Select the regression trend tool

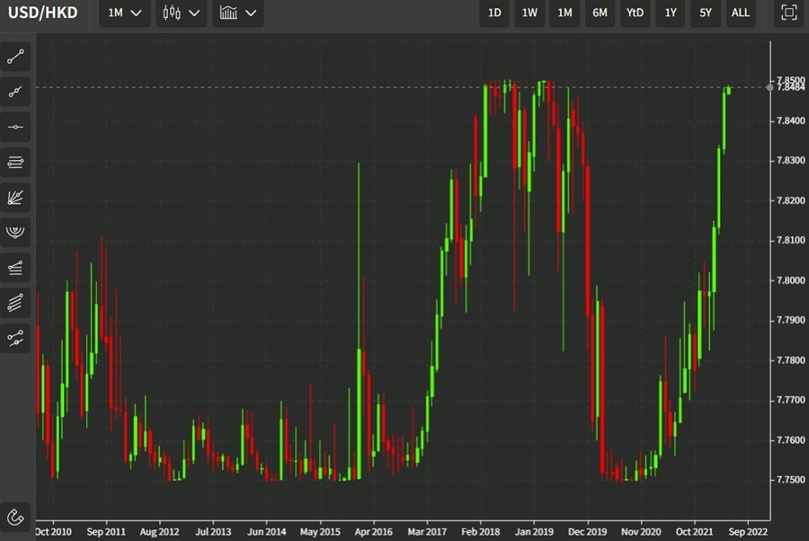(x=15, y=338)
